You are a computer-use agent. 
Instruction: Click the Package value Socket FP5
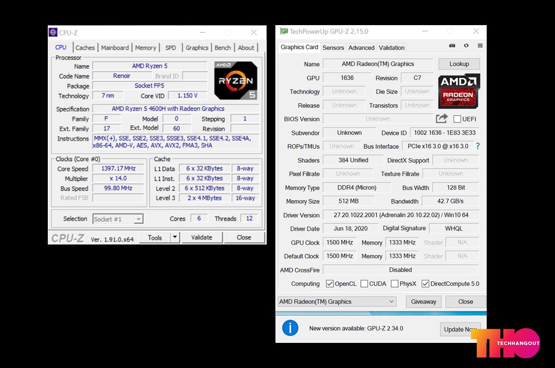[150, 85]
